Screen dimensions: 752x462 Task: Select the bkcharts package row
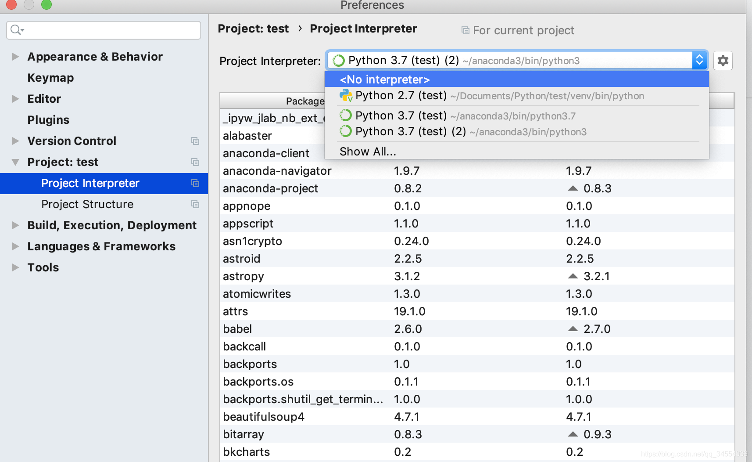pyautogui.click(x=477, y=452)
